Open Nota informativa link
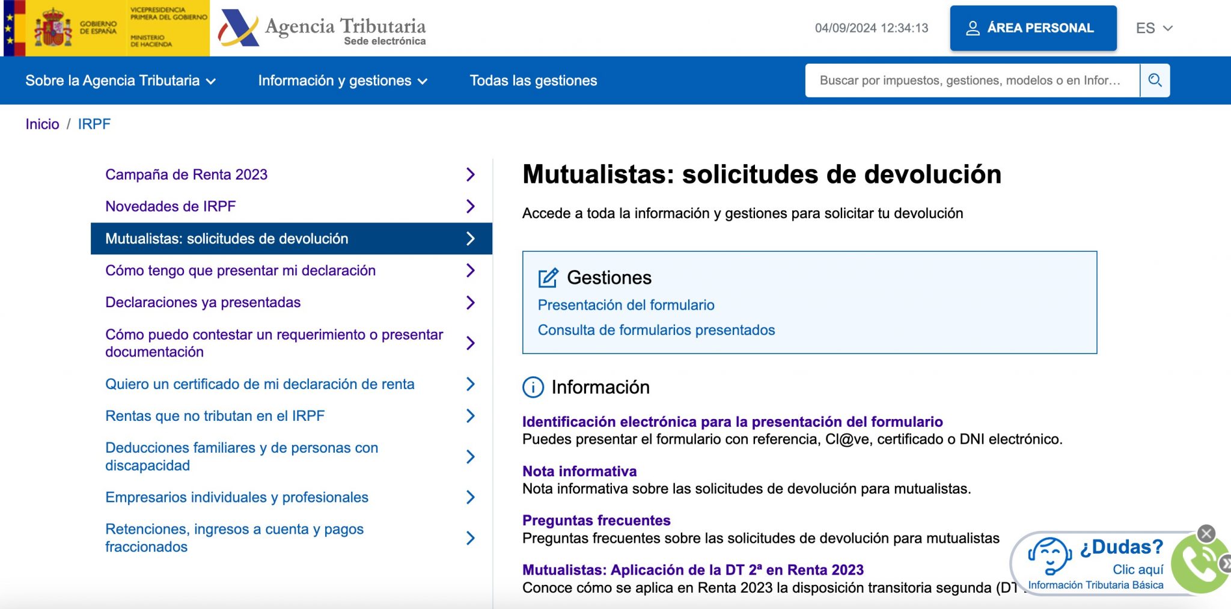The image size is (1231, 609). point(579,471)
